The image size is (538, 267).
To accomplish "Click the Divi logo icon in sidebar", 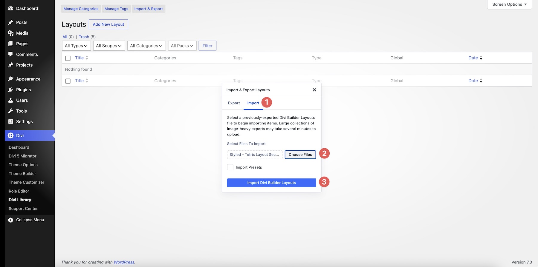I will coord(11,135).
